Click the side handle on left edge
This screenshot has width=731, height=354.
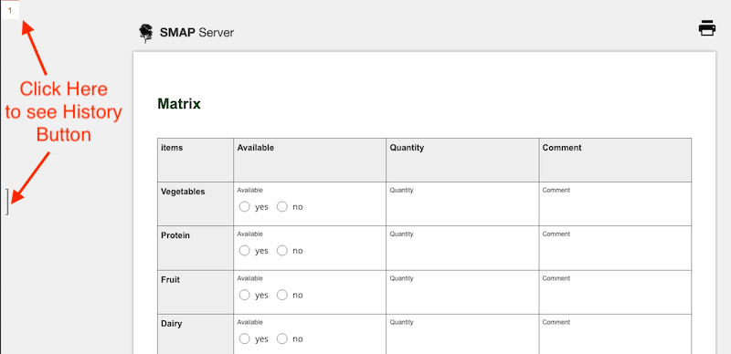(x=7, y=202)
